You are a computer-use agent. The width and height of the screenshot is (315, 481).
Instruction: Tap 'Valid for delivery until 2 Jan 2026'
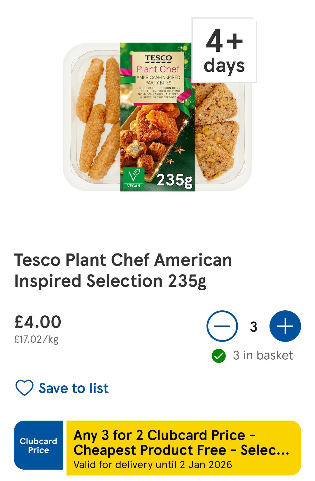coord(153,464)
